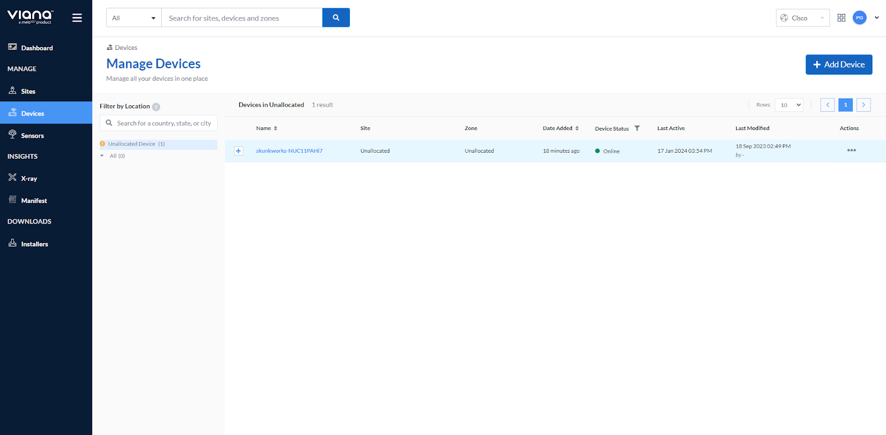Sort by Name column arrows
The image size is (886, 435).
point(275,128)
